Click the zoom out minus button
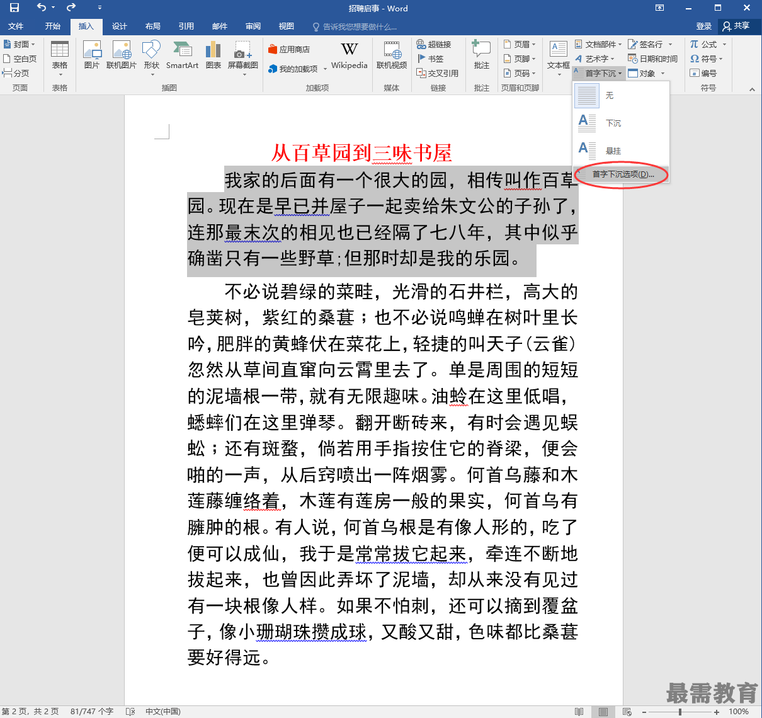762x718 pixels. click(x=644, y=712)
